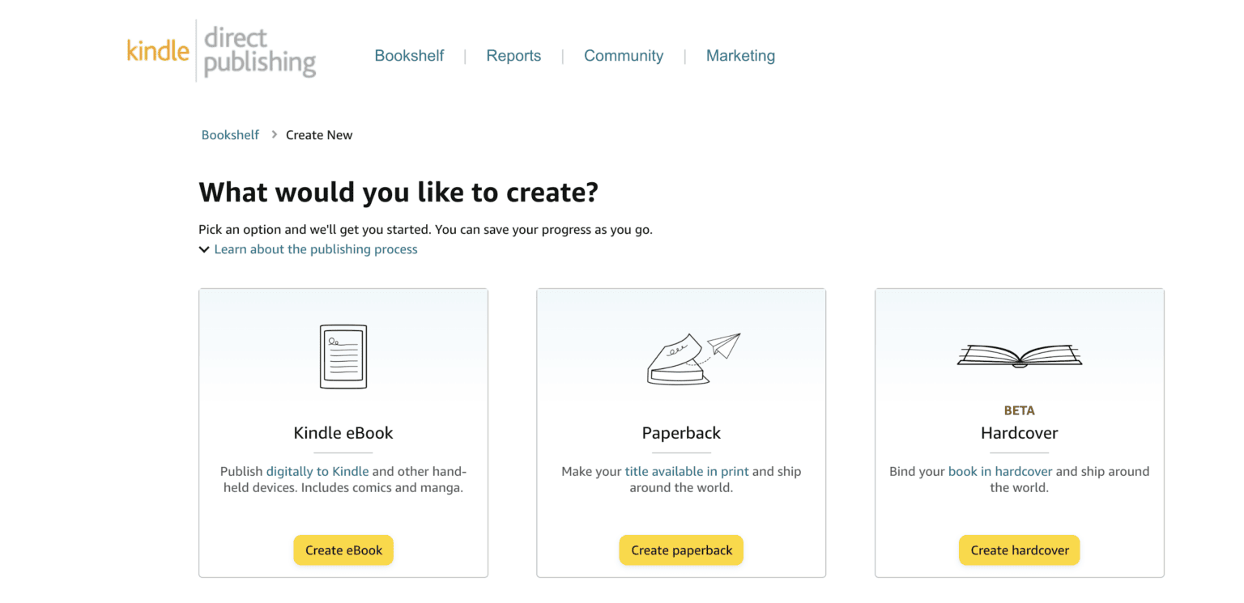Click the Kindle eReader device illustration
Screen dimensions: 1244x603
[343, 356]
